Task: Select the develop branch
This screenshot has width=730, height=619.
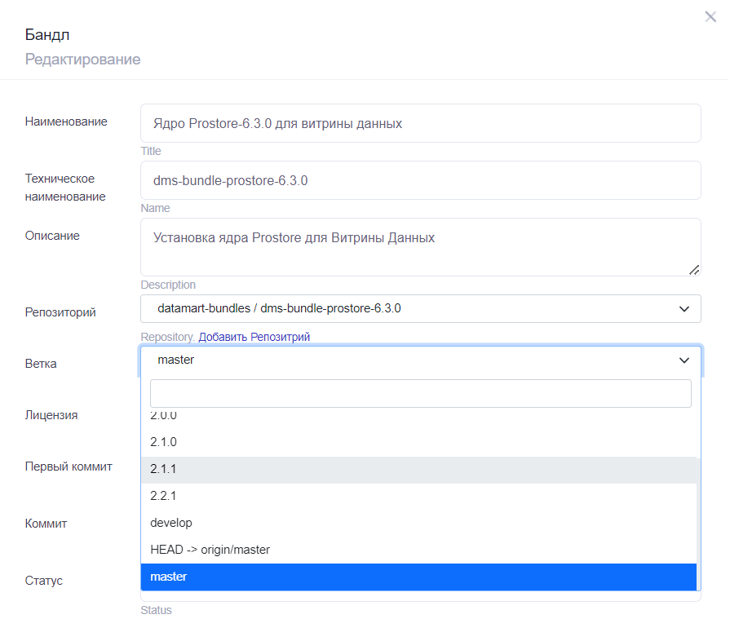Action: click(x=171, y=523)
